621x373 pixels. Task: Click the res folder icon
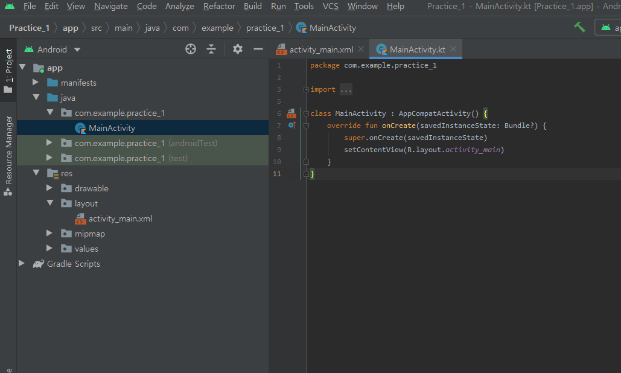[53, 173]
